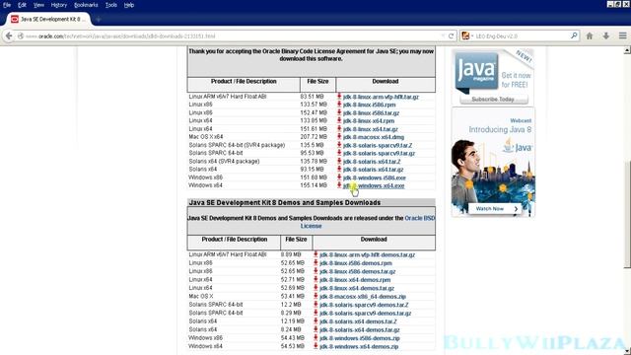Open the Java Magazine ad image
Image resolution: width=631 pixels, height=355 pixels.
pos(493,77)
